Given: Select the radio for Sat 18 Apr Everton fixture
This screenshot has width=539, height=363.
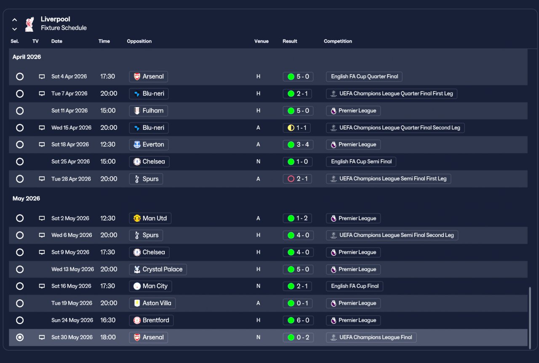Looking at the screenshot, I should [x=20, y=145].
